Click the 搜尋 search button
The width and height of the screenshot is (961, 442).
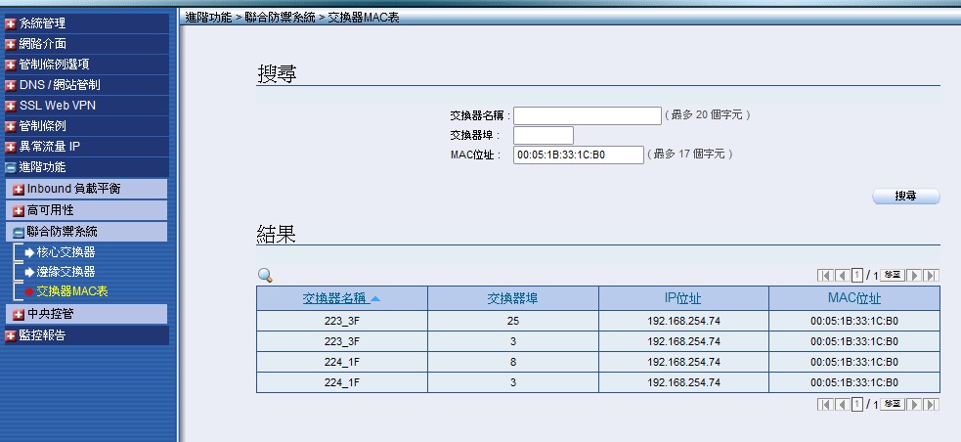click(x=905, y=197)
